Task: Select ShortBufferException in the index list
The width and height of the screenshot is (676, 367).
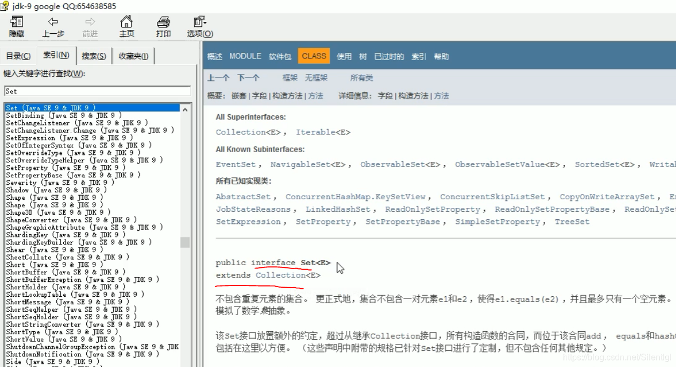Action: (x=82, y=280)
